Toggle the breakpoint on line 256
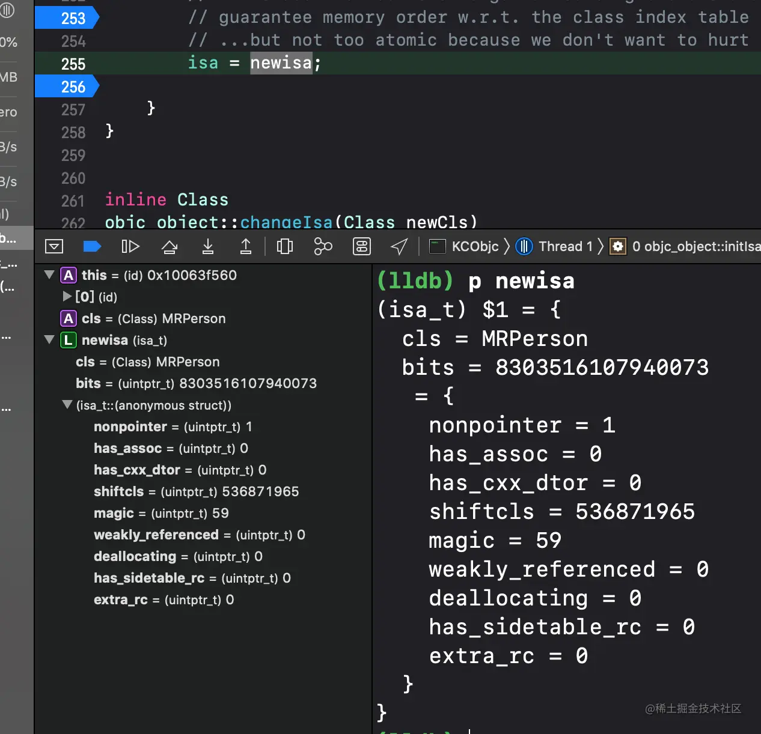Image resolution: width=761 pixels, height=734 pixels. click(x=67, y=87)
